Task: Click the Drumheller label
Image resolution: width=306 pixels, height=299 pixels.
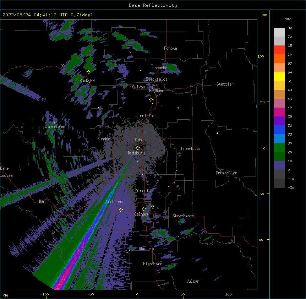Action: coord(226,173)
